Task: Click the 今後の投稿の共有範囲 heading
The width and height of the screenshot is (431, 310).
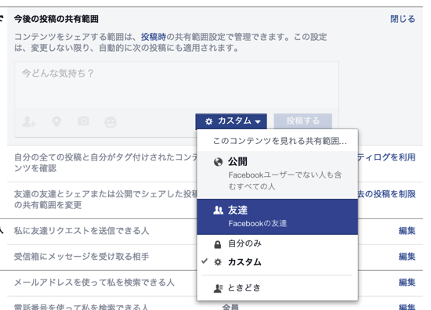Action: point(56,19)
